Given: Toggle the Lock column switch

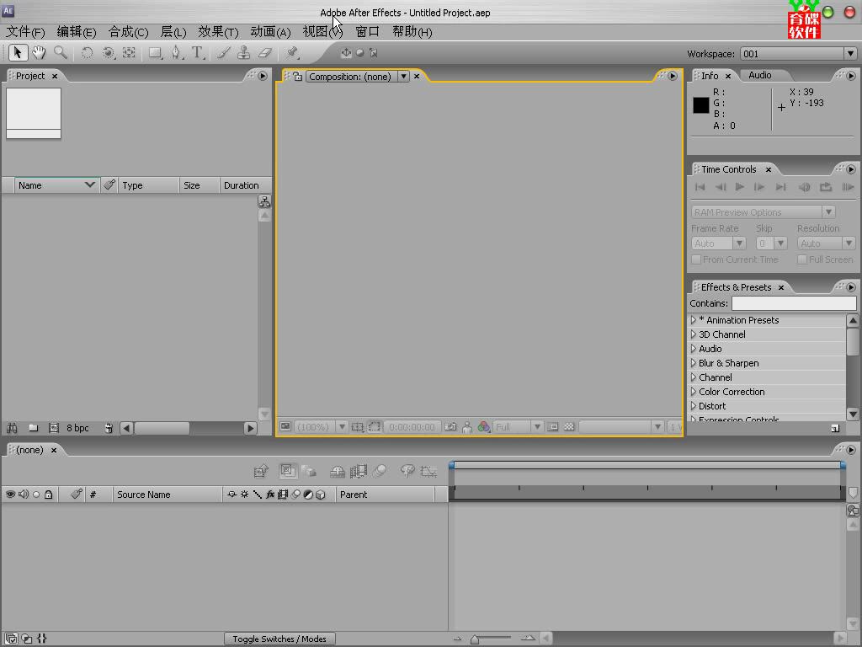Looking at the screenshot, I should 48,495.
